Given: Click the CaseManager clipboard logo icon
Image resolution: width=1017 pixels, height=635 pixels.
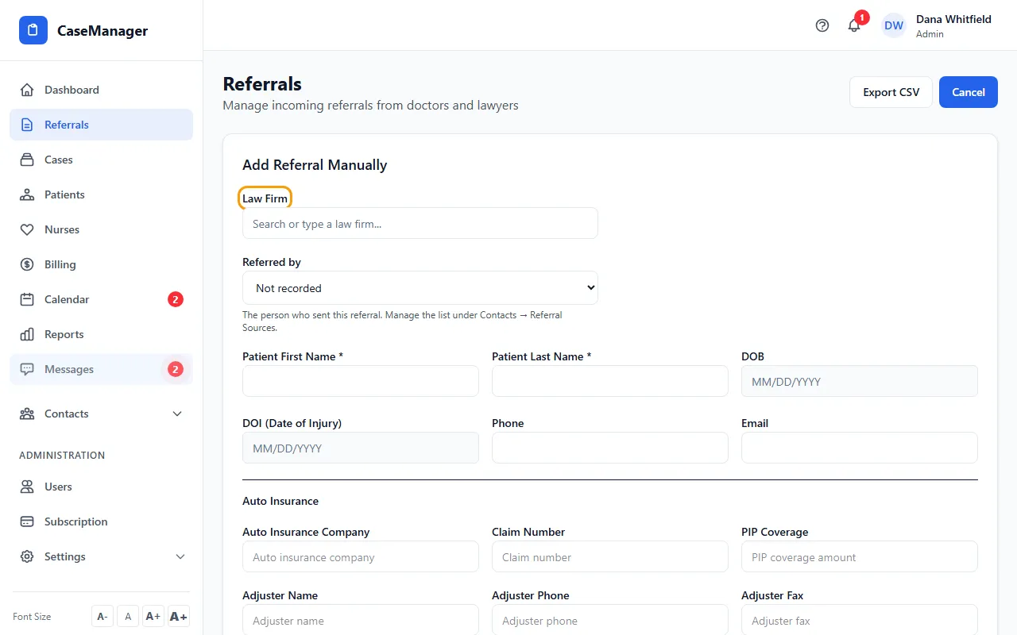Looking at the screenshot, I should pos(33,30).
